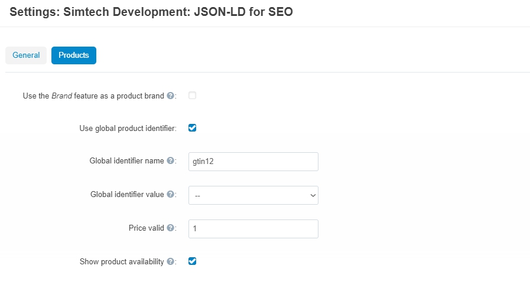Enable the Brand feature as product brand checkbox
The height and width of the screenshot is (282, 530).
tap(193, 96)
